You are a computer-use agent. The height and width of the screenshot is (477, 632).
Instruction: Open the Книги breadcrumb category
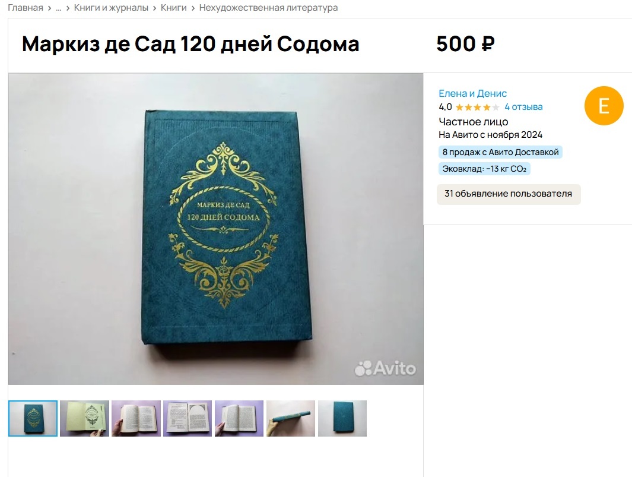[x=174, y=8]
